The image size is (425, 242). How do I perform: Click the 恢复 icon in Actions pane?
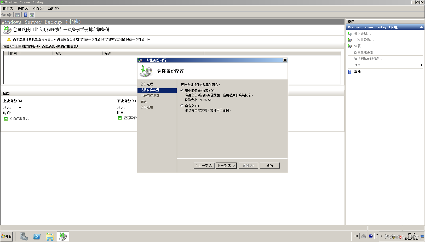click(x=350, y=46)
